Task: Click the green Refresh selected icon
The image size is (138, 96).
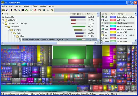Action: pos(27,10)
